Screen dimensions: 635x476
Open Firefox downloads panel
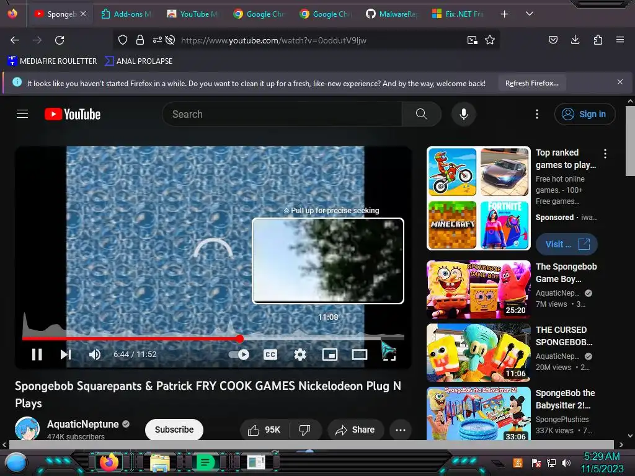[x=575, y=40]
